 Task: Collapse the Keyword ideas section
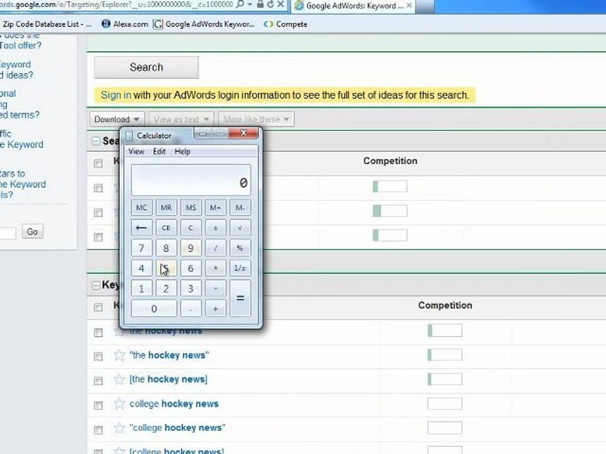(96, 285)
